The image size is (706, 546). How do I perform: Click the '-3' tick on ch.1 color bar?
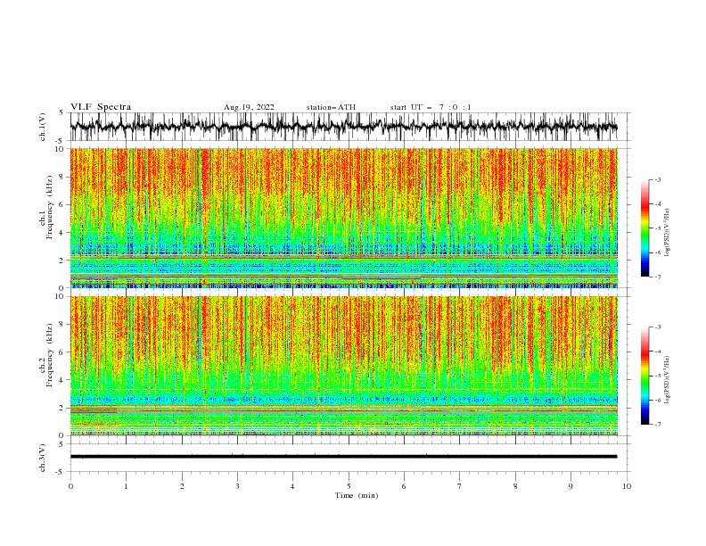pyautogui.click(x=657, y=179)
